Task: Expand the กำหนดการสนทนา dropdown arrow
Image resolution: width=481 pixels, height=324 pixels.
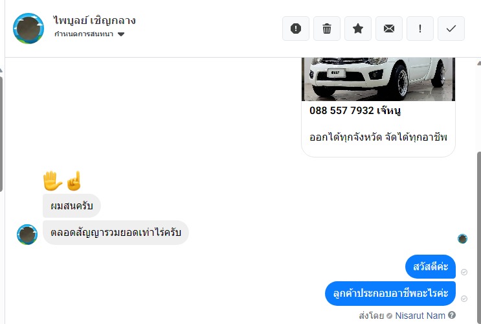Action: [121, 34]
